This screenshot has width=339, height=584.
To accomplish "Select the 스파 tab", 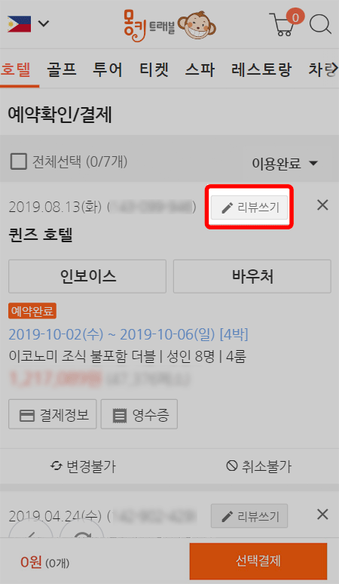I will tap(200, 69).
